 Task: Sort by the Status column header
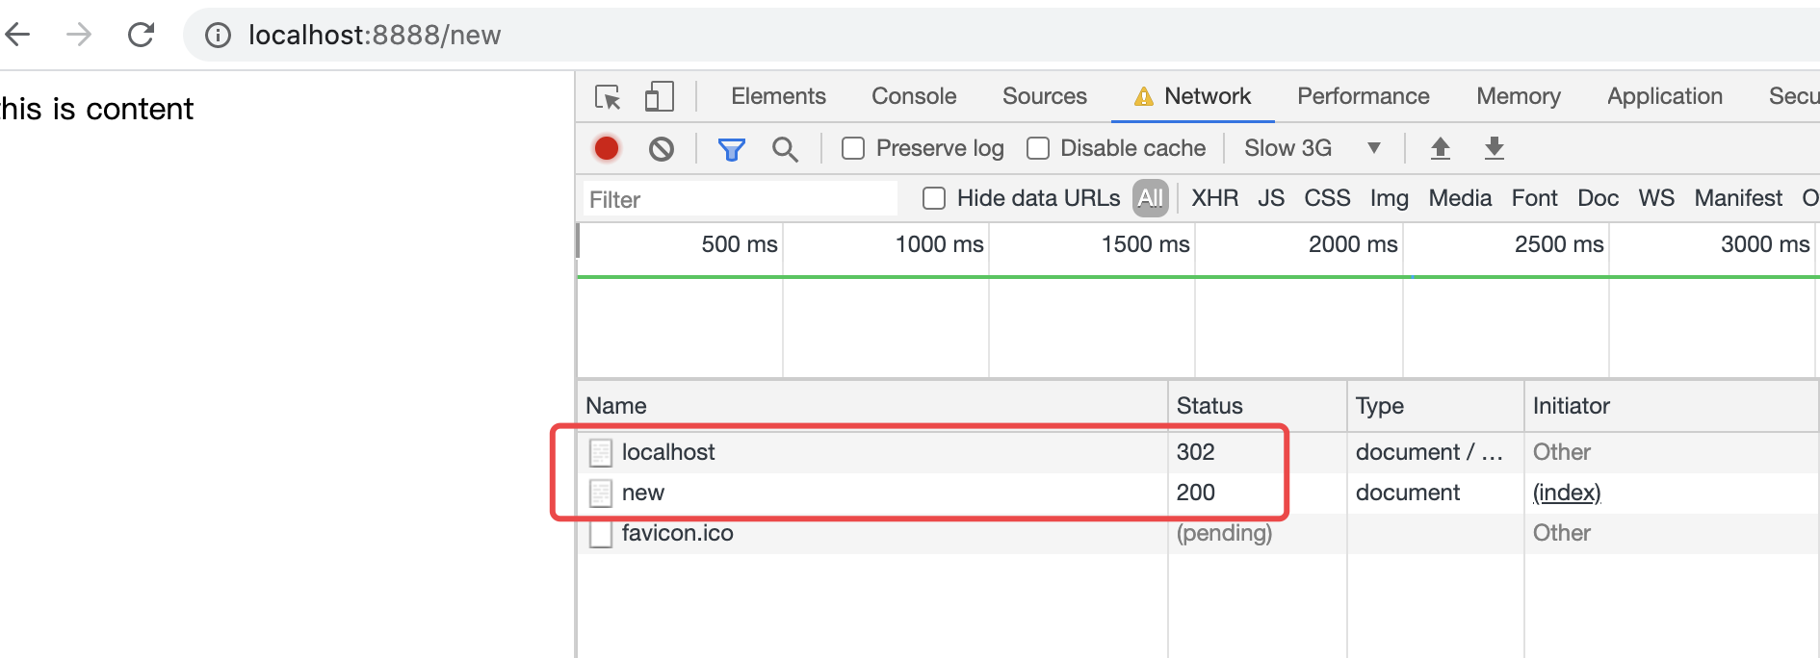click(x=1258, y=406)
